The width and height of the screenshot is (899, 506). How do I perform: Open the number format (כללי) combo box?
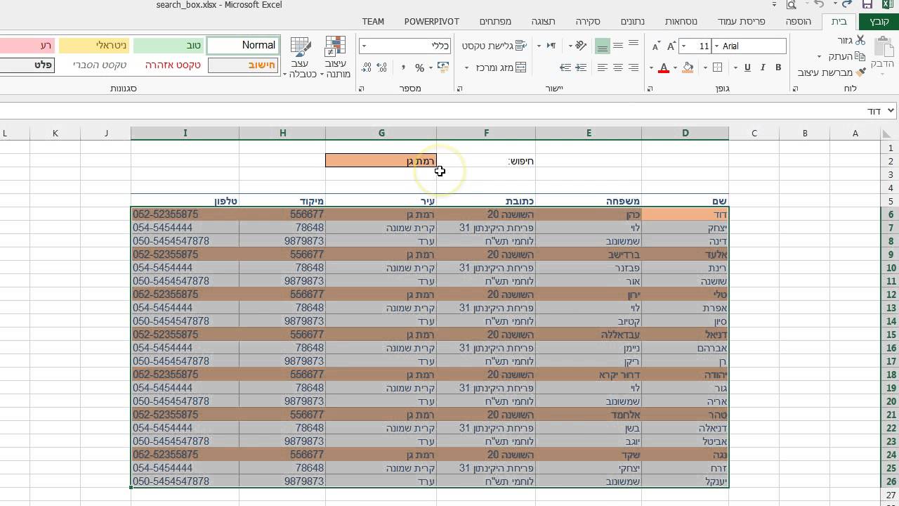pyautogui.click(x=405, y=46)
